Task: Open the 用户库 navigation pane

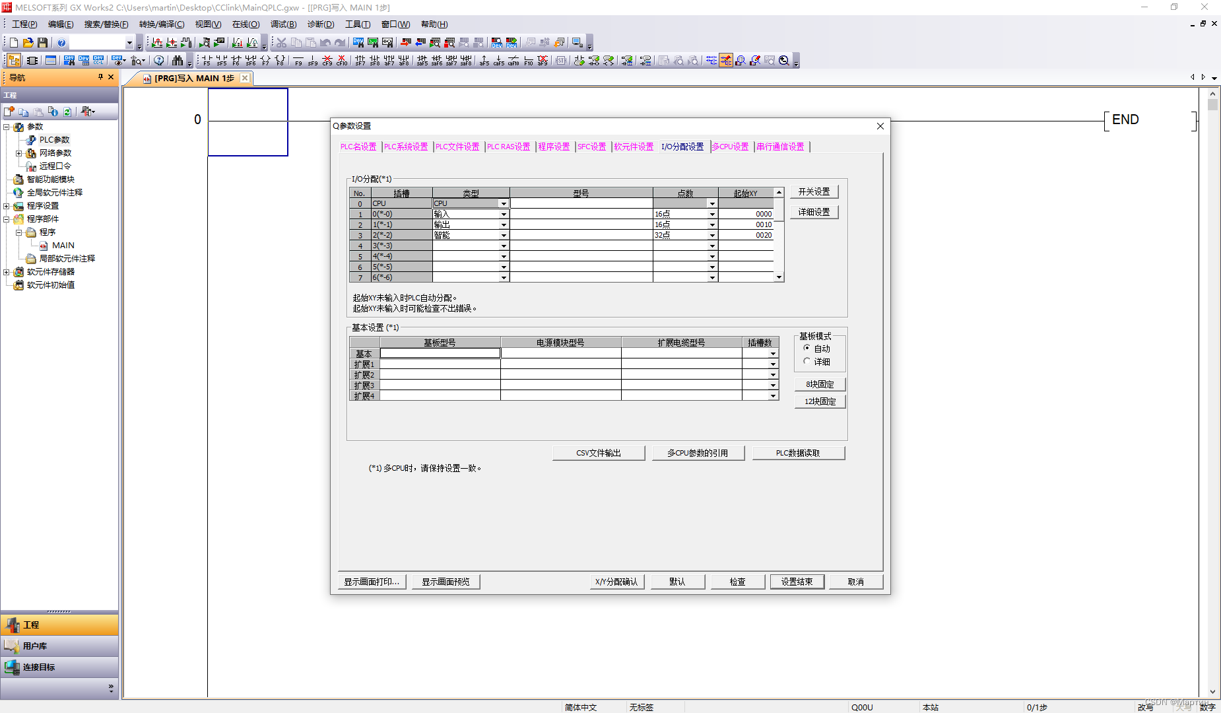Action: (x=59, y=646)
